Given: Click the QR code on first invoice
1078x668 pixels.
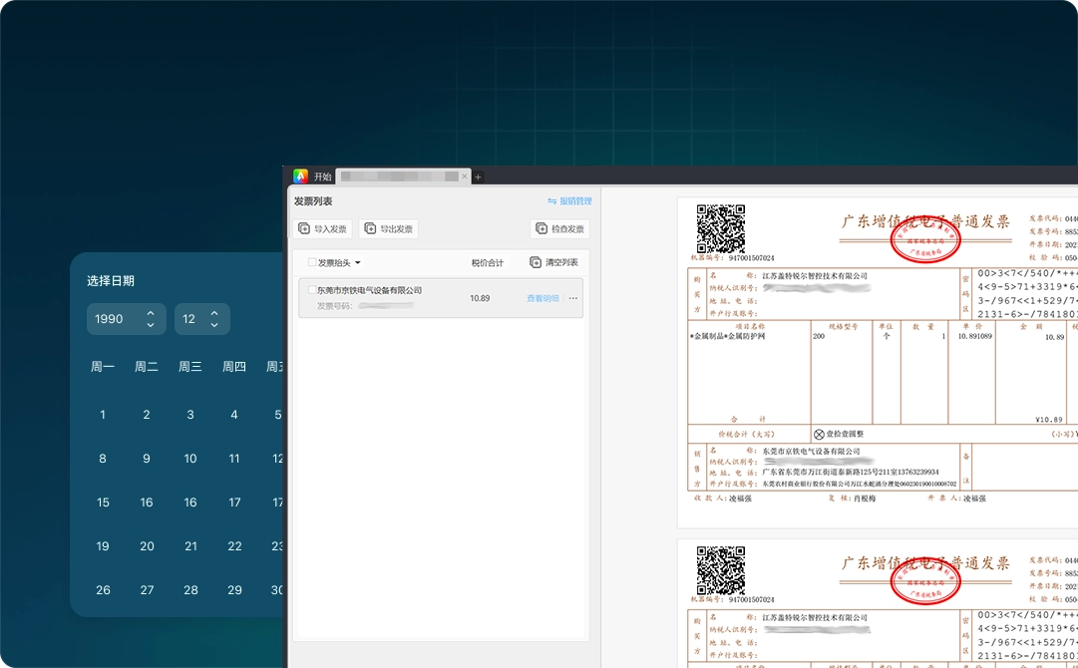Looking at the screenshot, I should pyautogui.click(x=721, y=229).
